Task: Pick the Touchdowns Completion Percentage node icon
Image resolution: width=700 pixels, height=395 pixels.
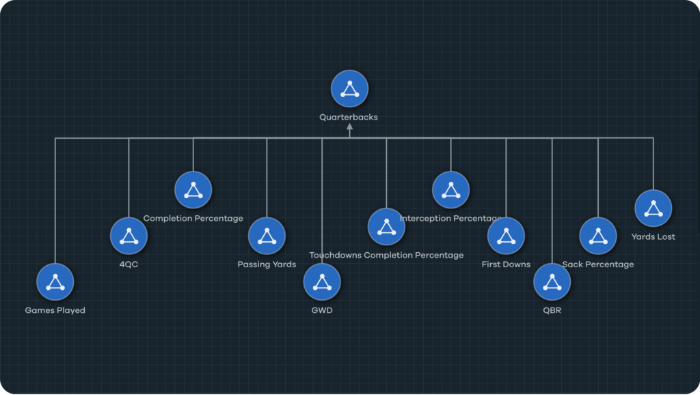Action: click(386, 227)
